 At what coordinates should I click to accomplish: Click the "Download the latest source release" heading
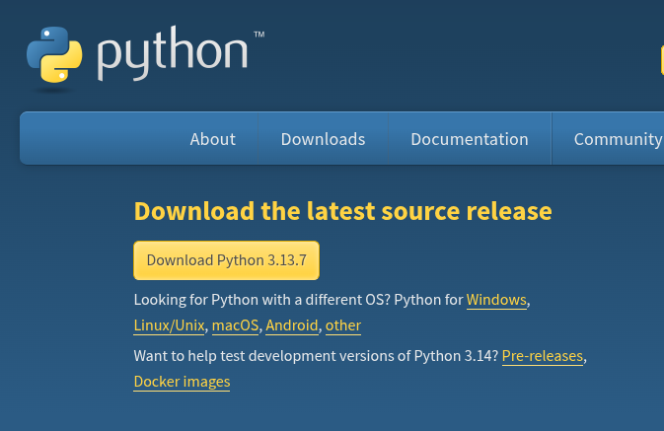(x=342, y=211)
